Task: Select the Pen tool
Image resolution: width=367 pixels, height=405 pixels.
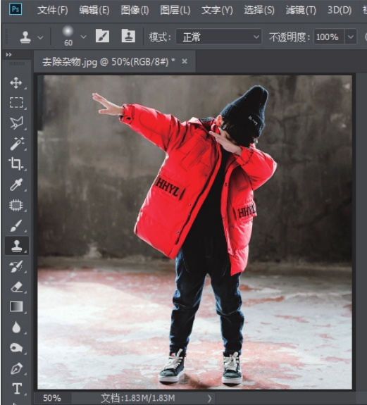Action: click(16, 368)
